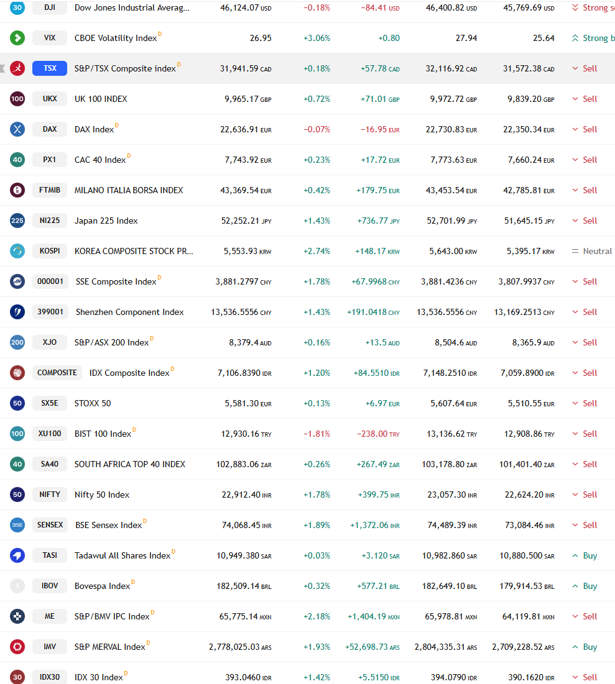Viewport: 615px width, 684px height.
Task: Click XU100 change −1.81%
Action: (x=317, y=434)
